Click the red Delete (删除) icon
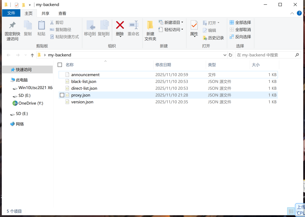305x217 pixels. coord(120,25)
